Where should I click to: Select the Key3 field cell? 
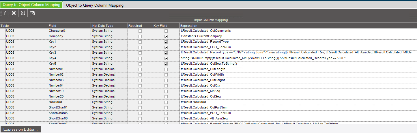pyautogui.click(x=69, y=53)
